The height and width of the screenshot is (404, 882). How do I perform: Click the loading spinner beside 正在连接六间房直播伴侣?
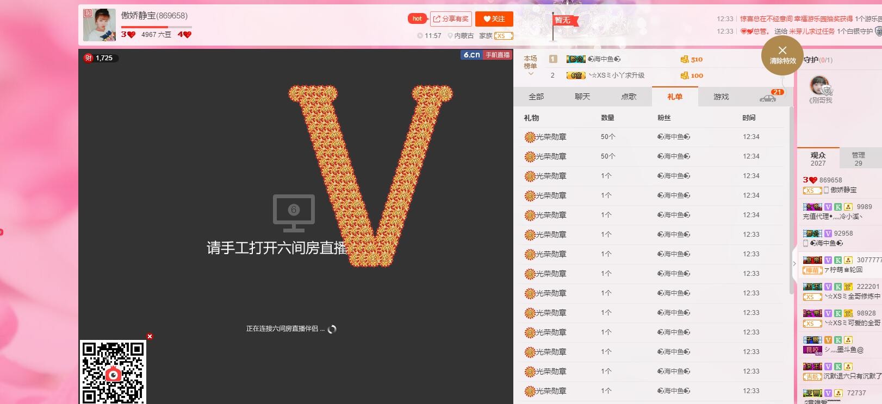click(x=332, y=329)
